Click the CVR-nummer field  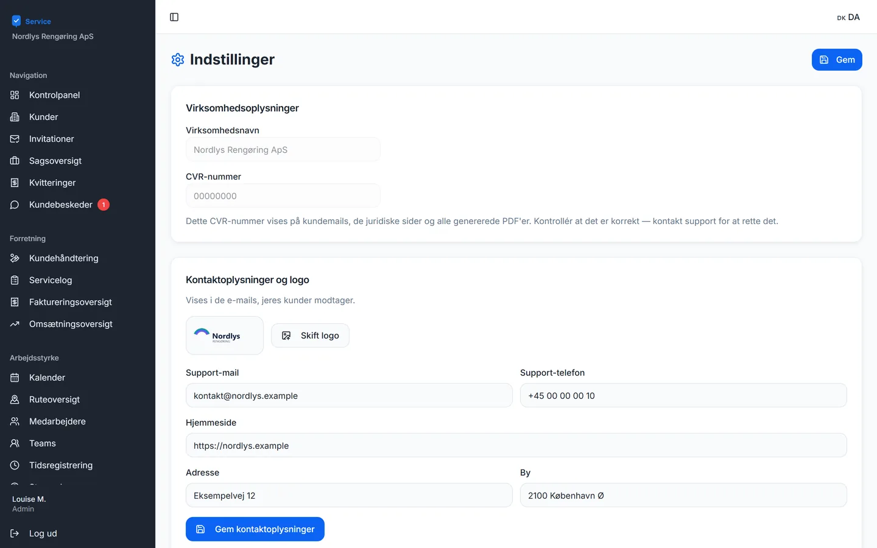point(283,195)
